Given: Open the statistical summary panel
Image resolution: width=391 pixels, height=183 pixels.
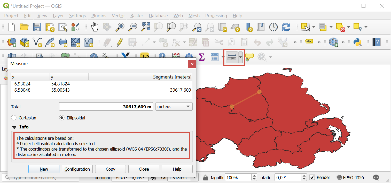Looking at the screenshot, I should click(202, 57).
